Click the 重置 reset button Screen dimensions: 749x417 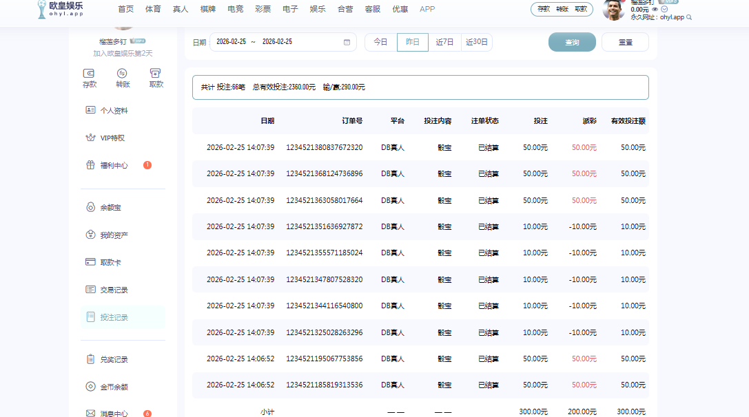tap(625, 42)
